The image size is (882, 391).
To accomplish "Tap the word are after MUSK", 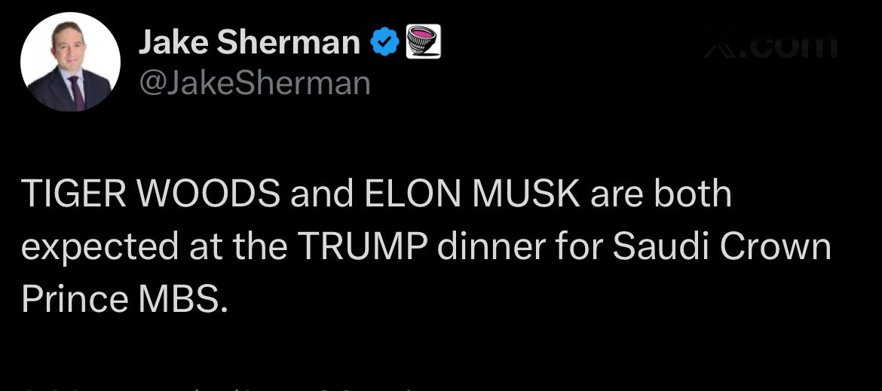I will tap(617, 194).
